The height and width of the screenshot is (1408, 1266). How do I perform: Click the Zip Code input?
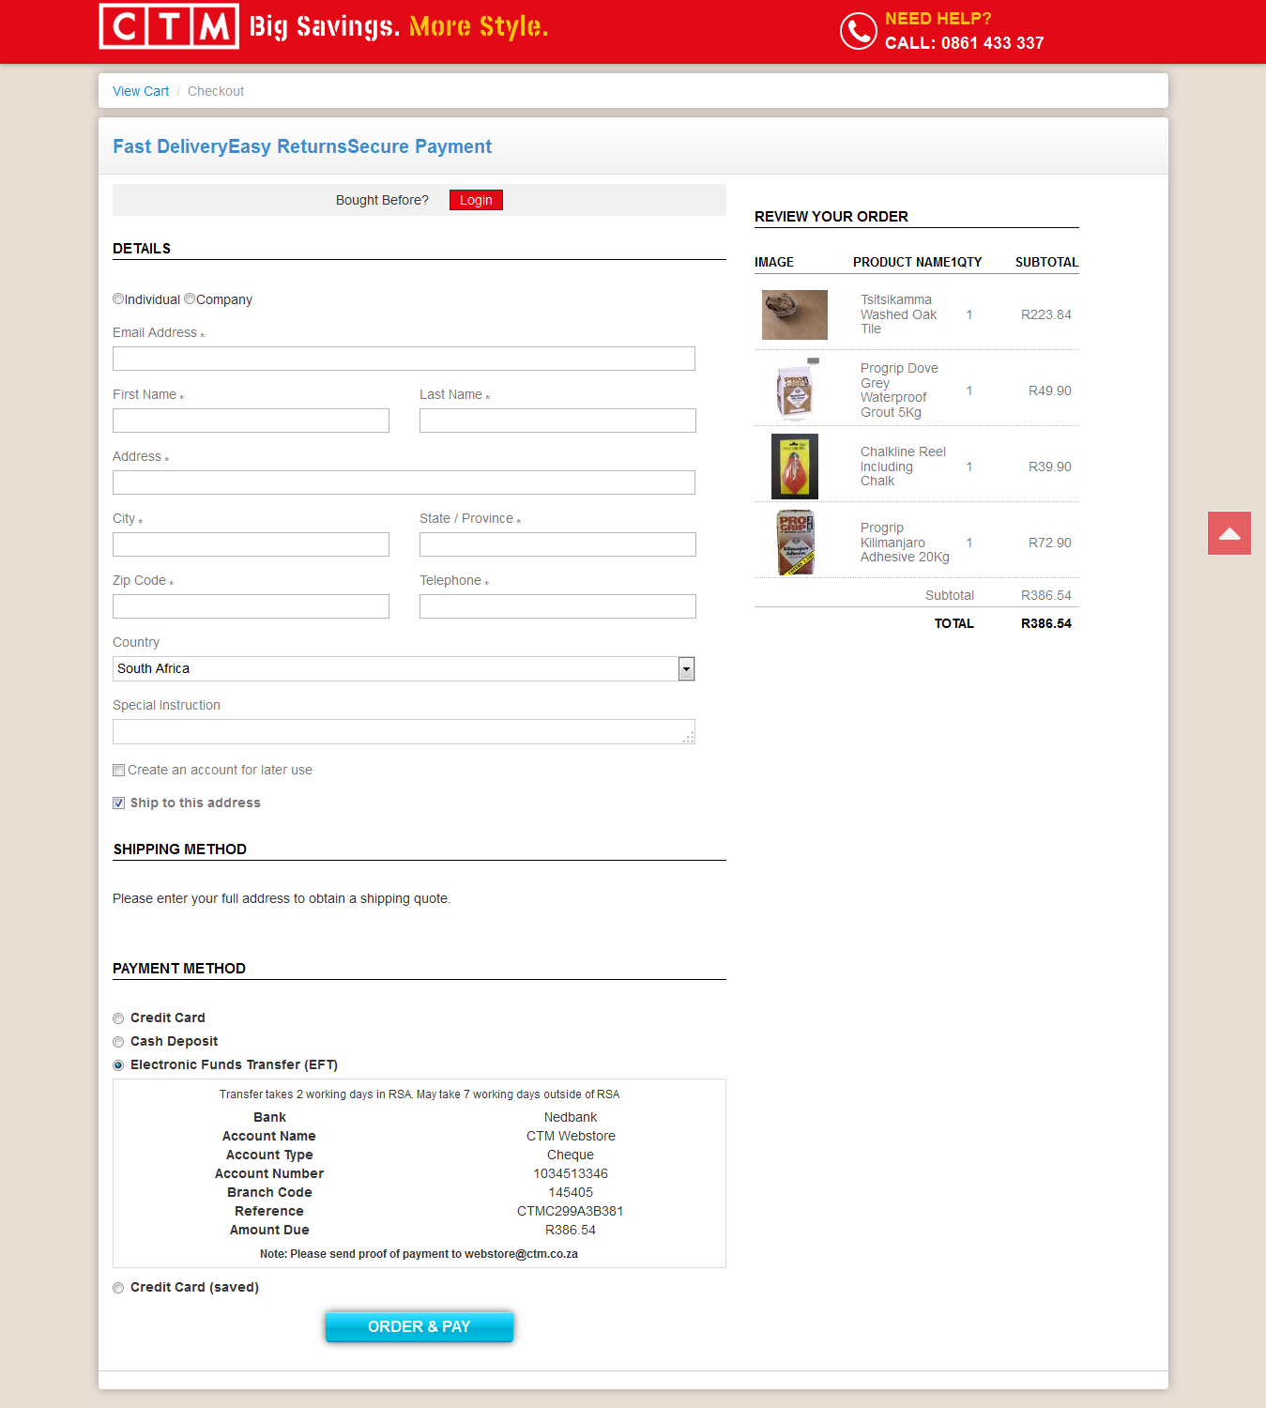251,606
